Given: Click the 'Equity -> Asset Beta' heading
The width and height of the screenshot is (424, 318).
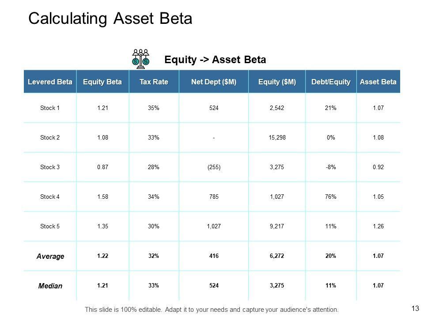Looking at the screenshot, I should click(215, 59).
